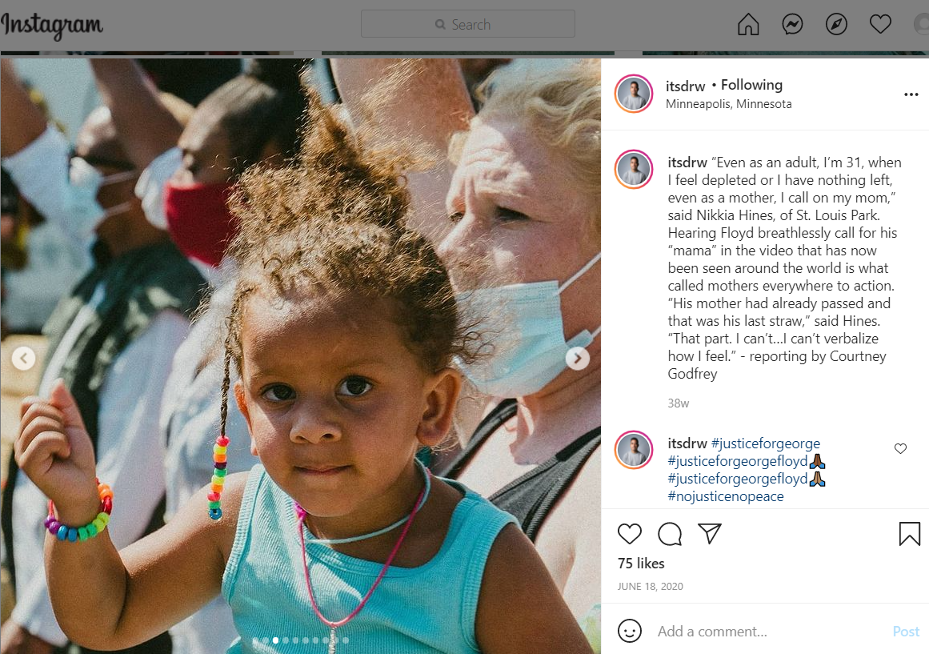Open the emoji picker smiley icon
This screenshot has width=929, height=654.
[x=629, y=631]
